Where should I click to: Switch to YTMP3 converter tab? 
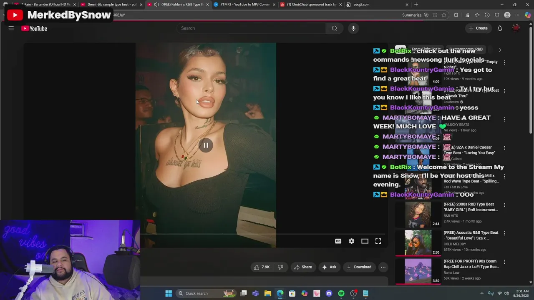(244, 5)
